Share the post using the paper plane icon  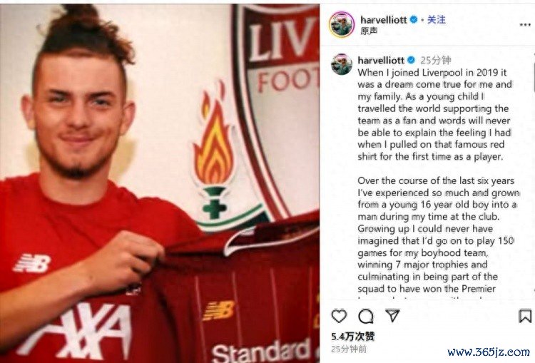392,316
